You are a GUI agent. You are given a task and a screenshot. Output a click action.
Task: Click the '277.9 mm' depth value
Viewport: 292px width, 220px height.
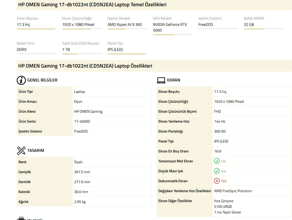point(82,182)
